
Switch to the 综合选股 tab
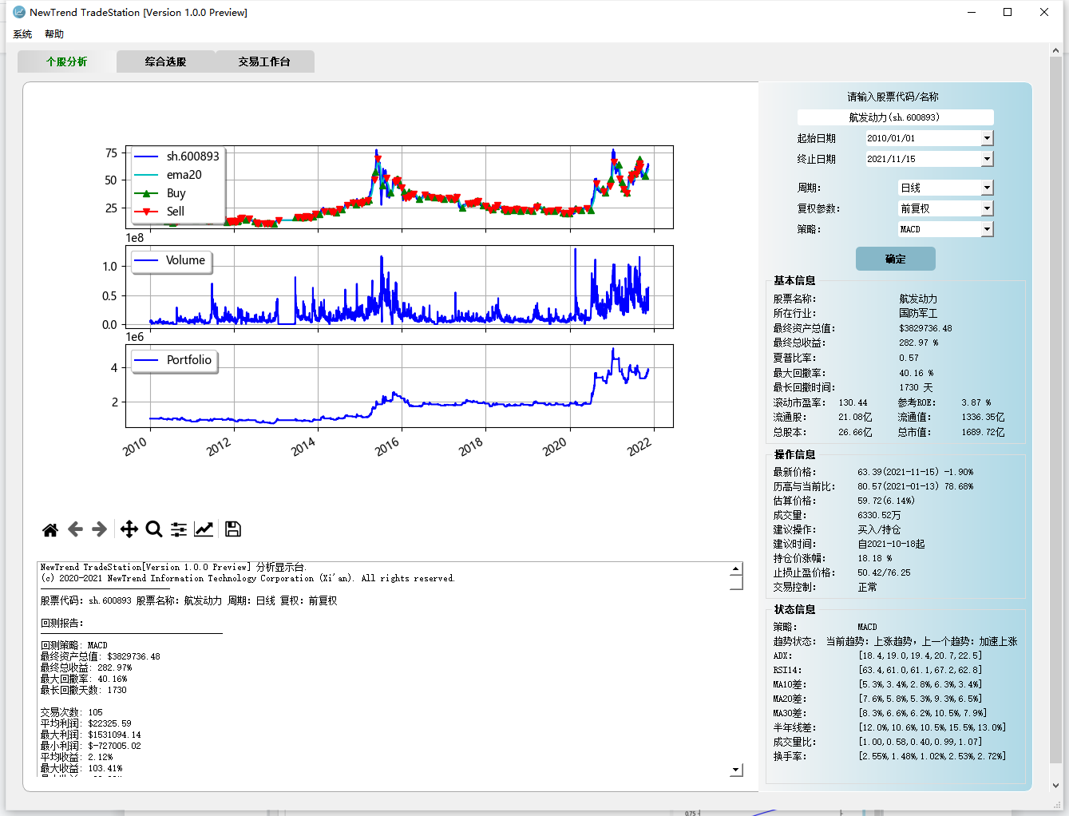[x=165, y=61]
